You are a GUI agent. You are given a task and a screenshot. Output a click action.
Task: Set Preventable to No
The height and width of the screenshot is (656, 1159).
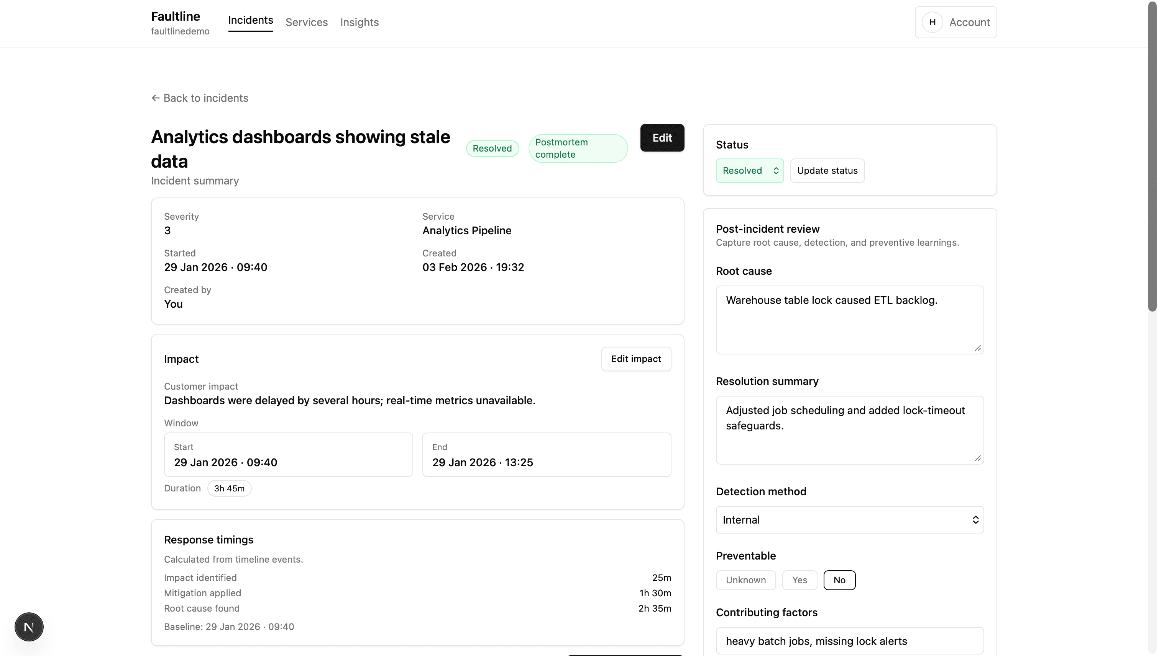[x=839, y=580]
